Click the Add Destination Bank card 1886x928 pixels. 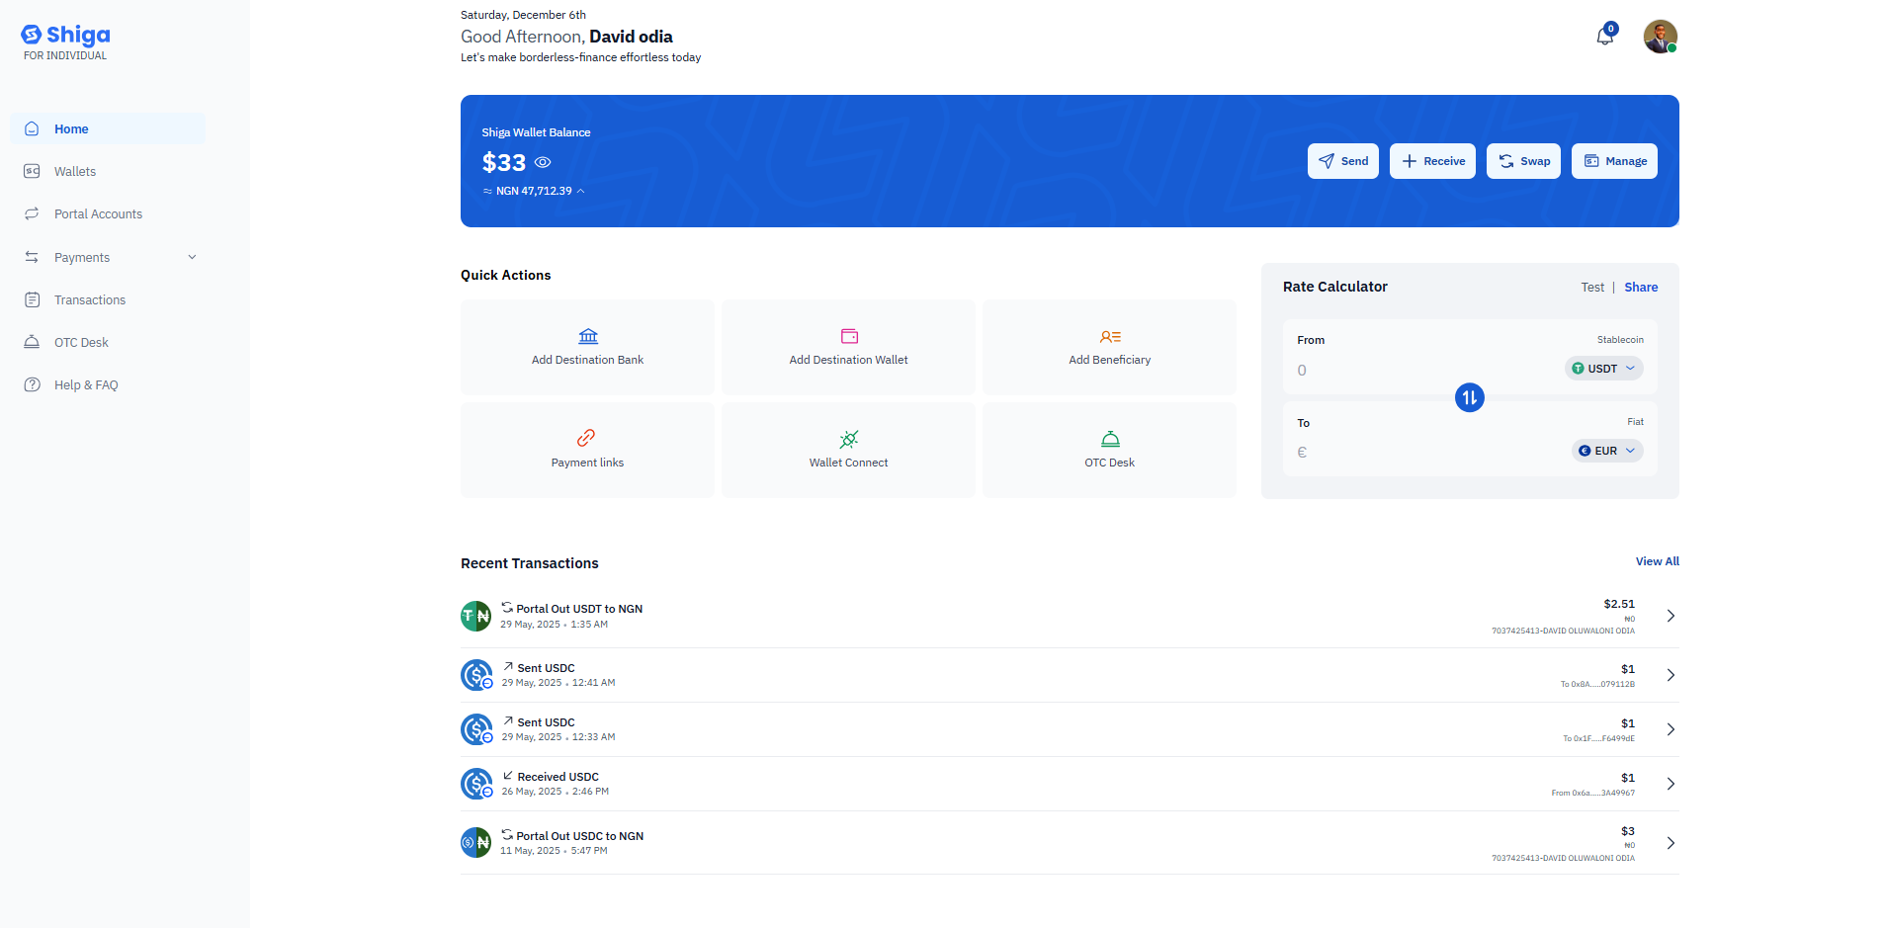(x=587, y=347)
